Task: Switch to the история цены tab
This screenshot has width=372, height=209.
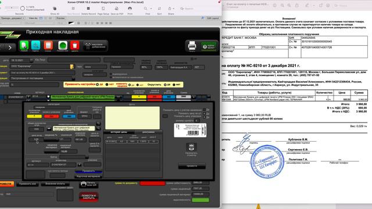Action: [x=119, y=132]
